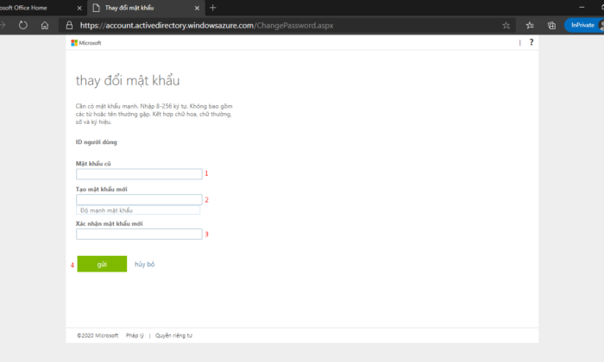This screenshot has height=362, width=604.
Task: Open the favorites list icon
Action: tap(530, 25)
